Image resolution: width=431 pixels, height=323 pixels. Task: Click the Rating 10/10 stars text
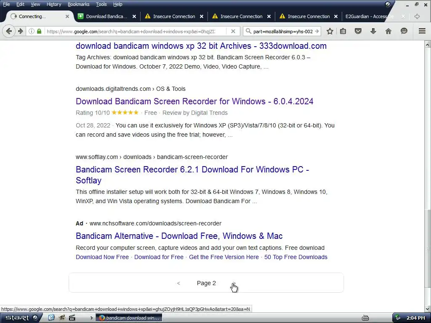pyautogui.click(x=107, y=113)
